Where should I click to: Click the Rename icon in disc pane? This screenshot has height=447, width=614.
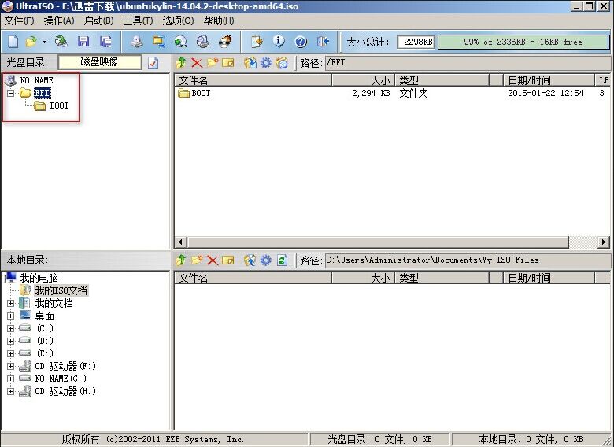coord(228,63)
